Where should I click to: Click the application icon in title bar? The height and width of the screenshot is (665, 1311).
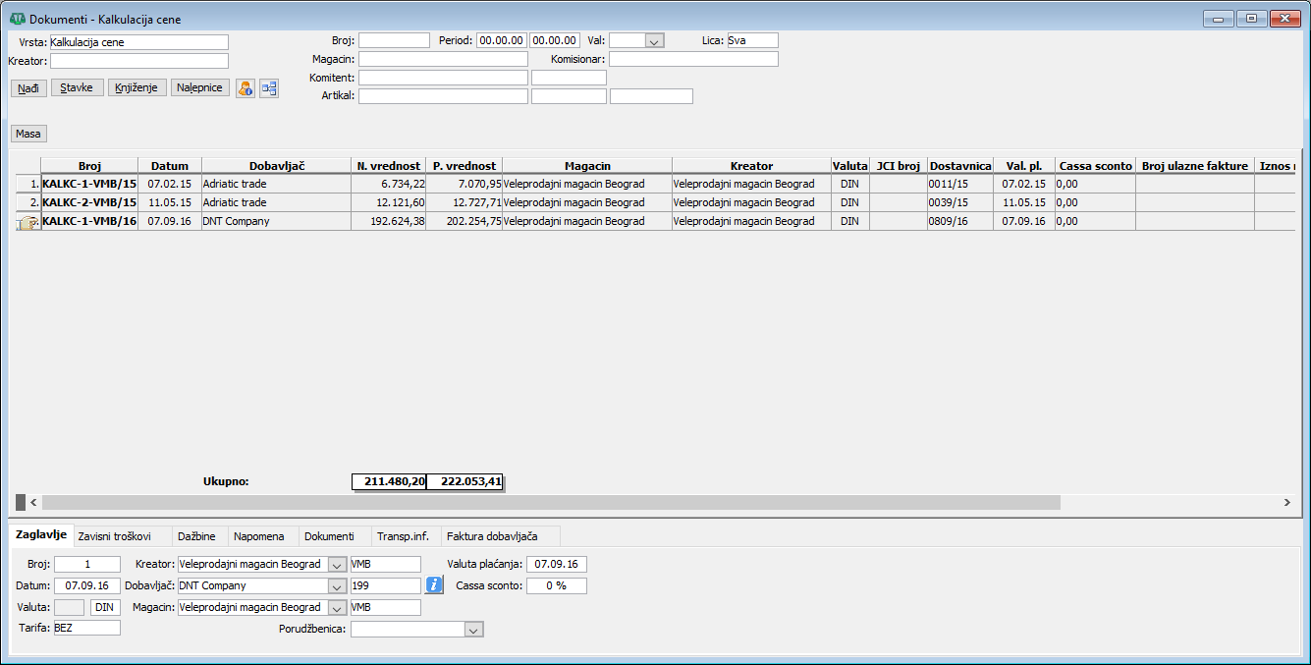(x=17, y=19)
